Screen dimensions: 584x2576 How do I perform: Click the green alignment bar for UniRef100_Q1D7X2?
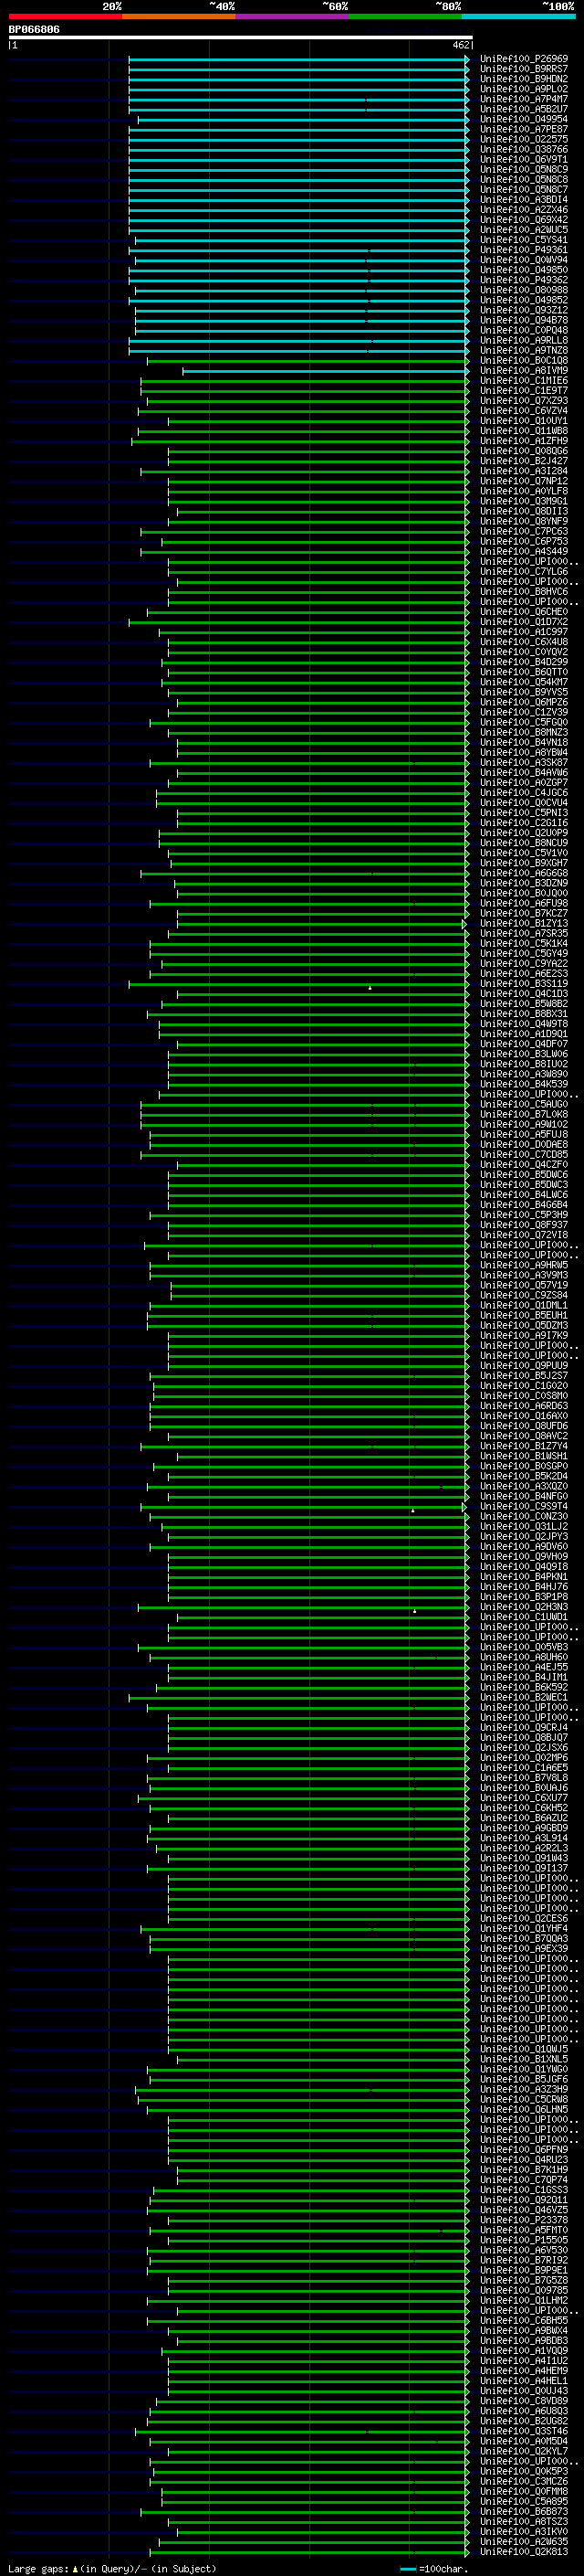click(x=298, y=622)
